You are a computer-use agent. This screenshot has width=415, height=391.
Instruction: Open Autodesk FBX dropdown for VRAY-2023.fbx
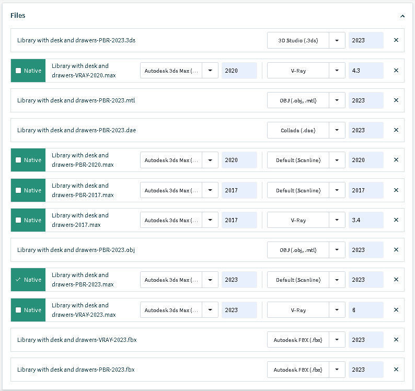[x=337, y=340]
